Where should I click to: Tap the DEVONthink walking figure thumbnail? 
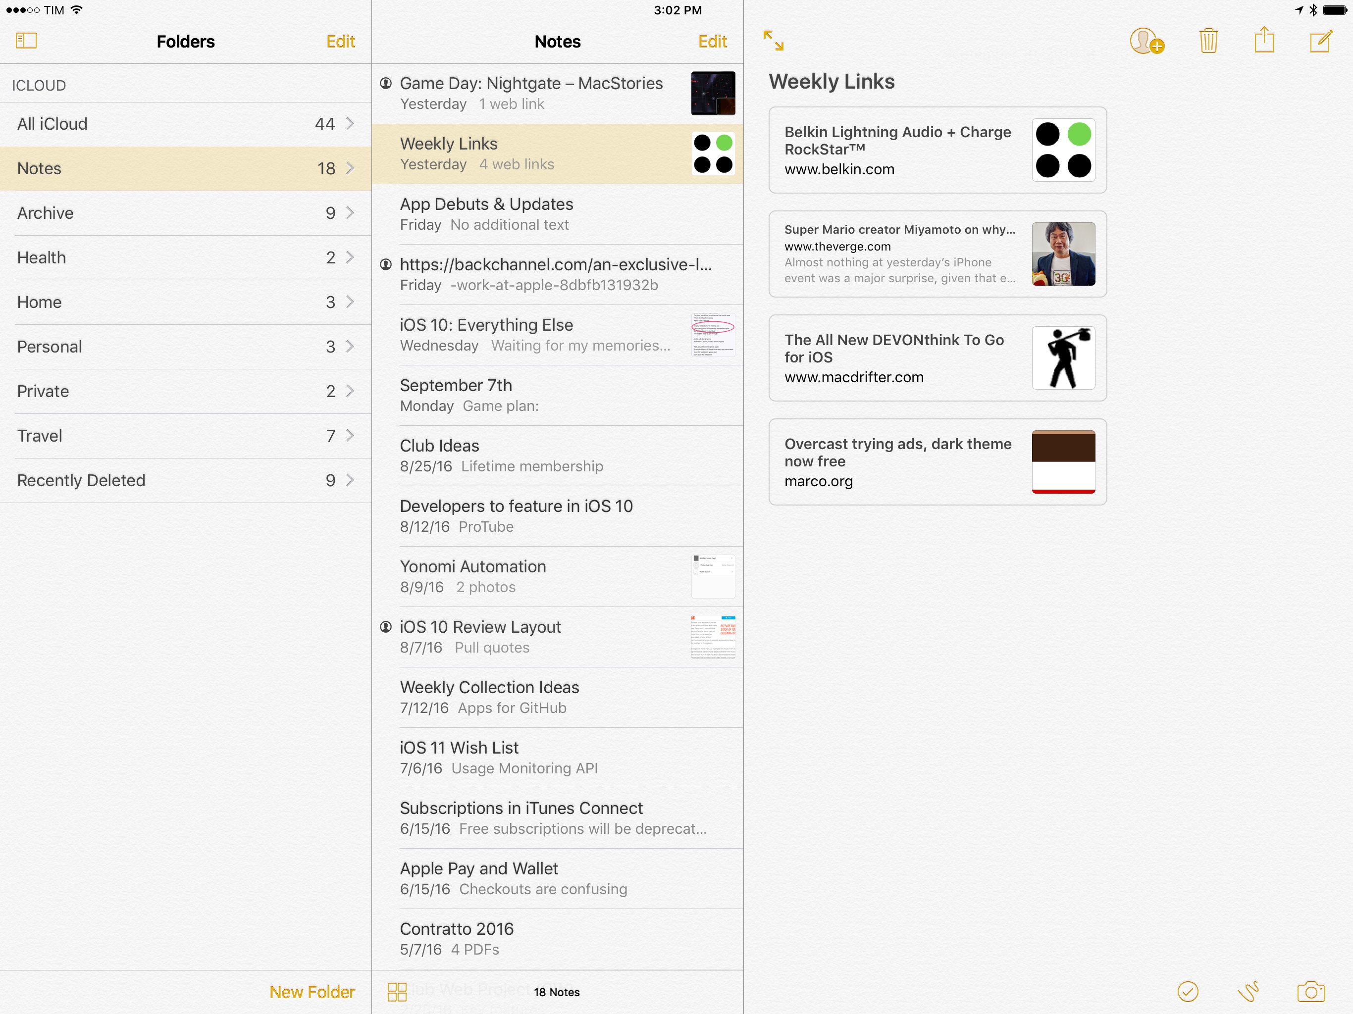click(1063, 358)
